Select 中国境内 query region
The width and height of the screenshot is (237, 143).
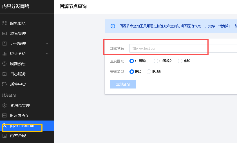[x=132, y=61]
